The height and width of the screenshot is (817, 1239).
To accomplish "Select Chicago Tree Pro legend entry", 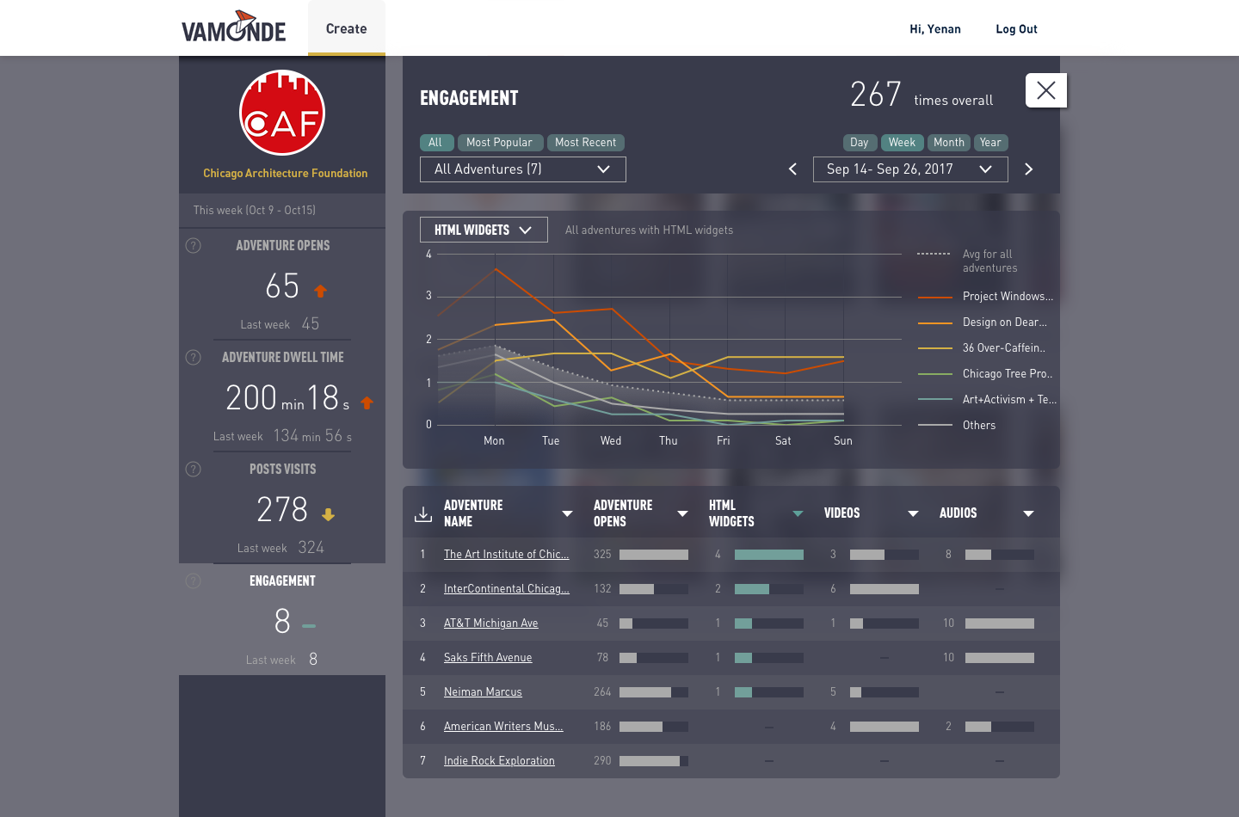I will click(986, 374).
